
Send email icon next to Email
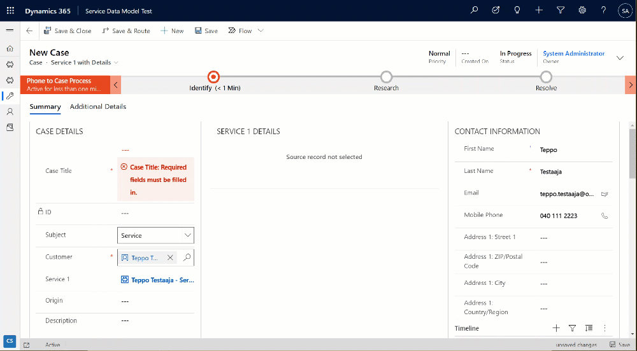[605, 194]
